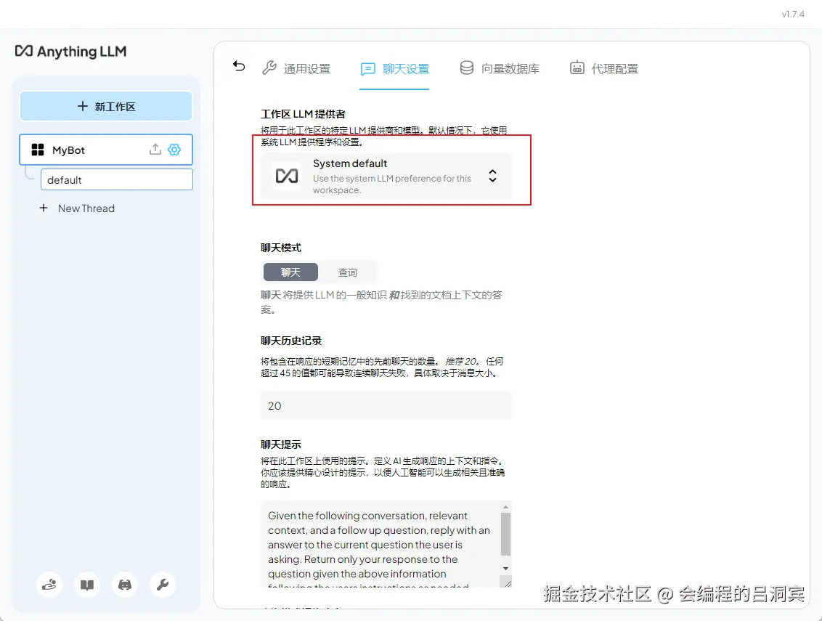Click inside the chat prompt text area
Image resolution: width=822 pixels, height=621 pixels.
[x=381, y=545]
